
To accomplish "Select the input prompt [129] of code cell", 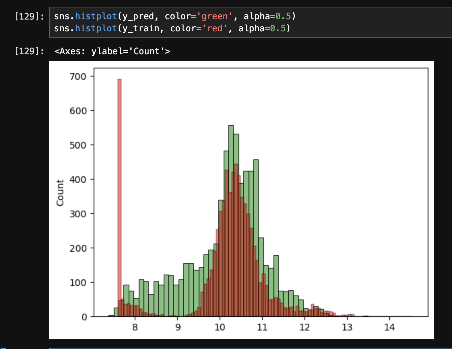I will 29,16.
